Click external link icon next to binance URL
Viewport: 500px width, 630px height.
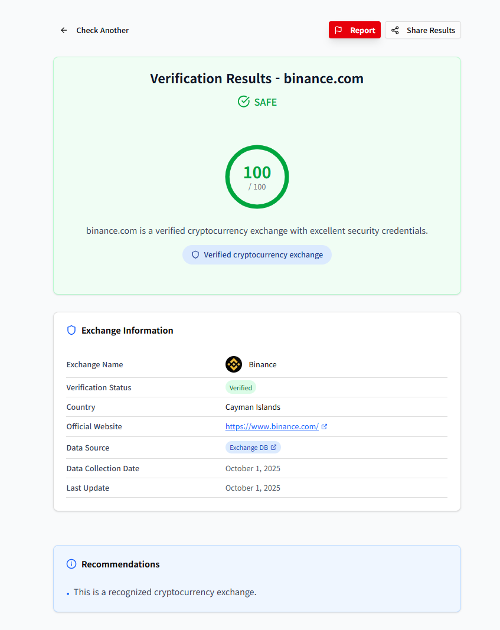coord(325,427)
